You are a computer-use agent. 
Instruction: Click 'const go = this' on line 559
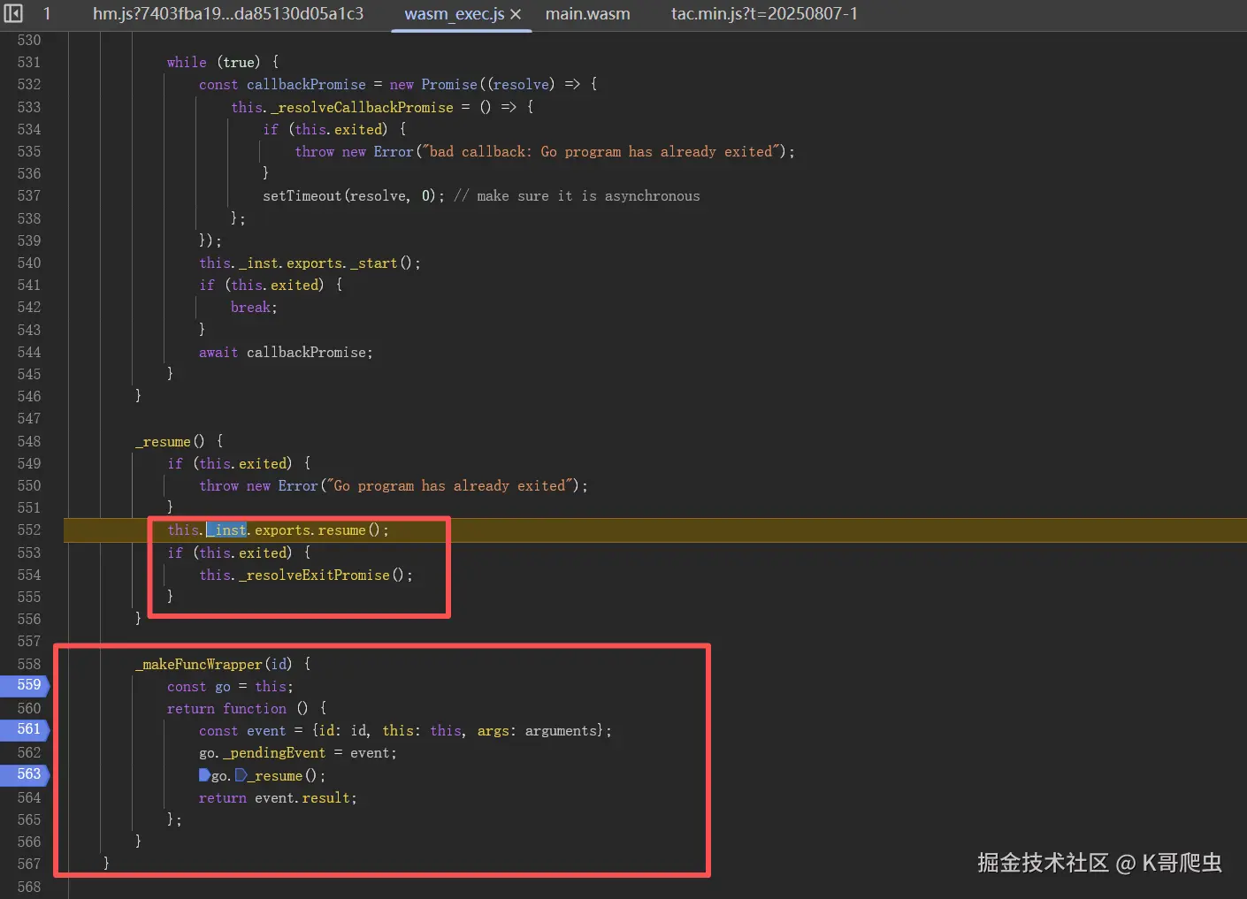point(230,686)
